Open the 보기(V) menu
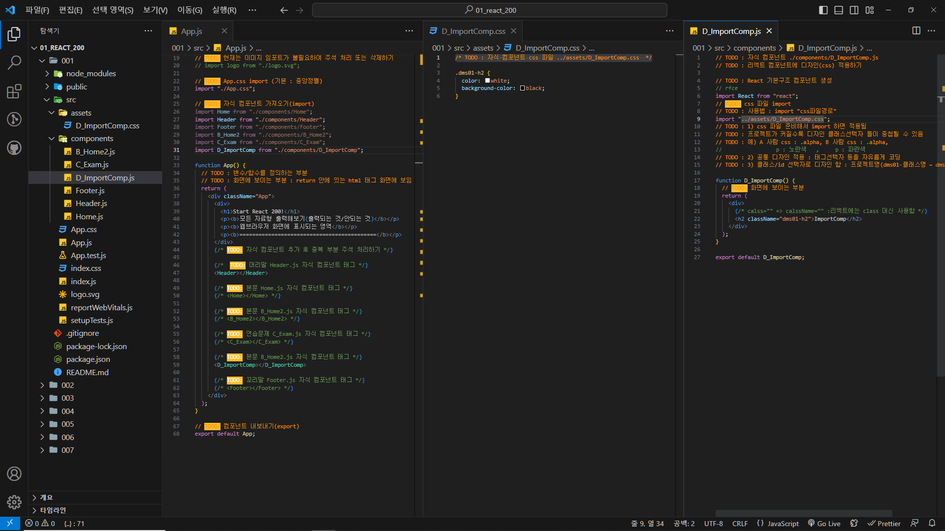This screenshot has height=531, width=945. [155, 10]
